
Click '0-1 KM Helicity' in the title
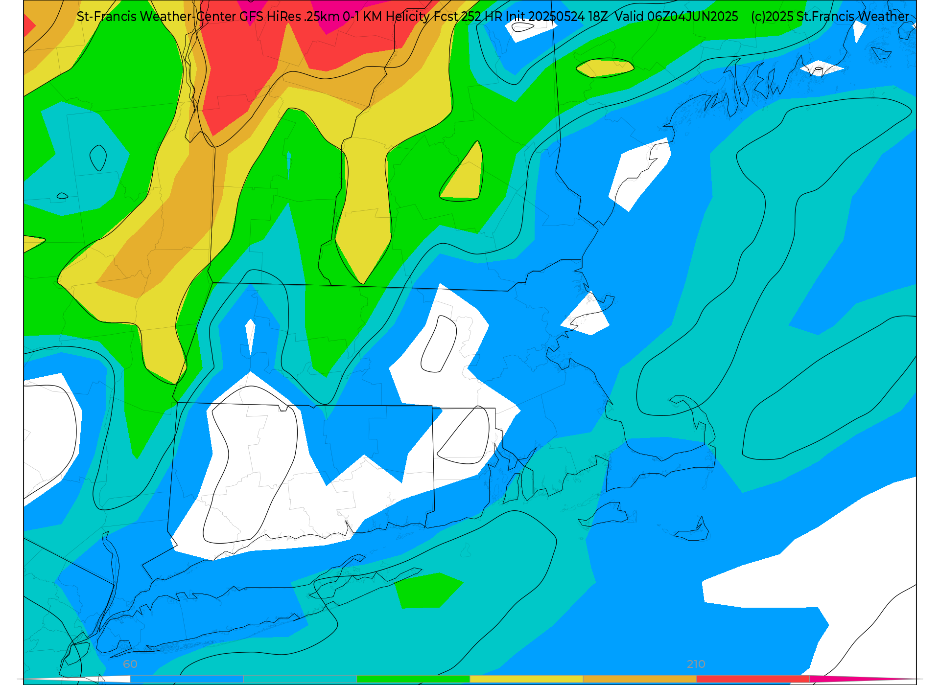(x=386, y=17)
